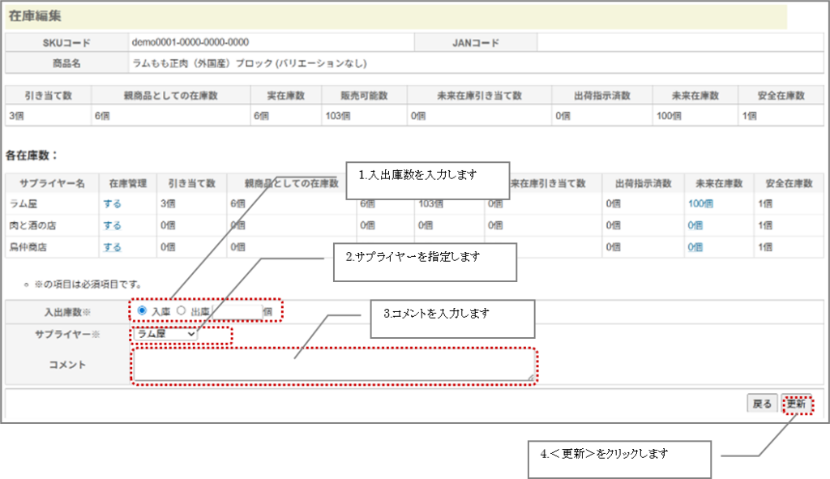
Task: Open ラム屋's 100個 未来在庫数 link
Action: click(x=700, y=203)
